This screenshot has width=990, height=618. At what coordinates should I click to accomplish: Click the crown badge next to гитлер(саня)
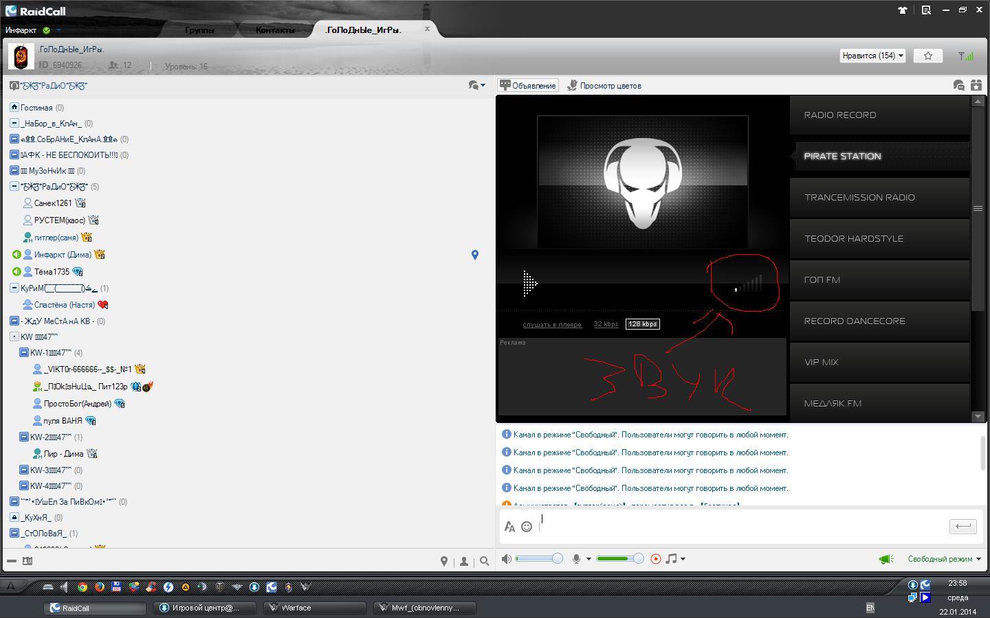tap(87, 237)
